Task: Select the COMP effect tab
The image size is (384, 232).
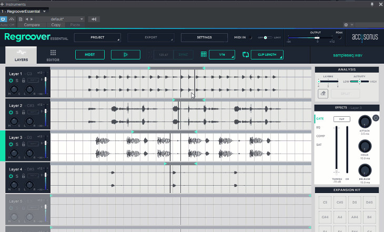Action: click(x=320, y=136)
